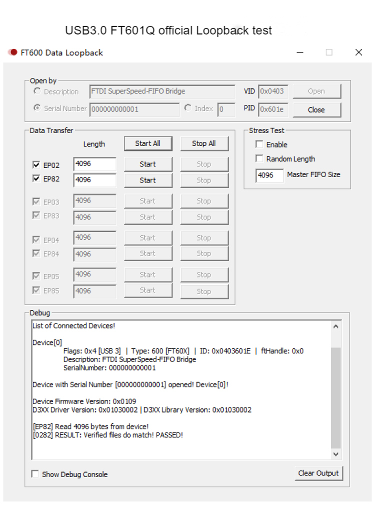Click Stop All button
375x510 pixels.
[204, 143]
